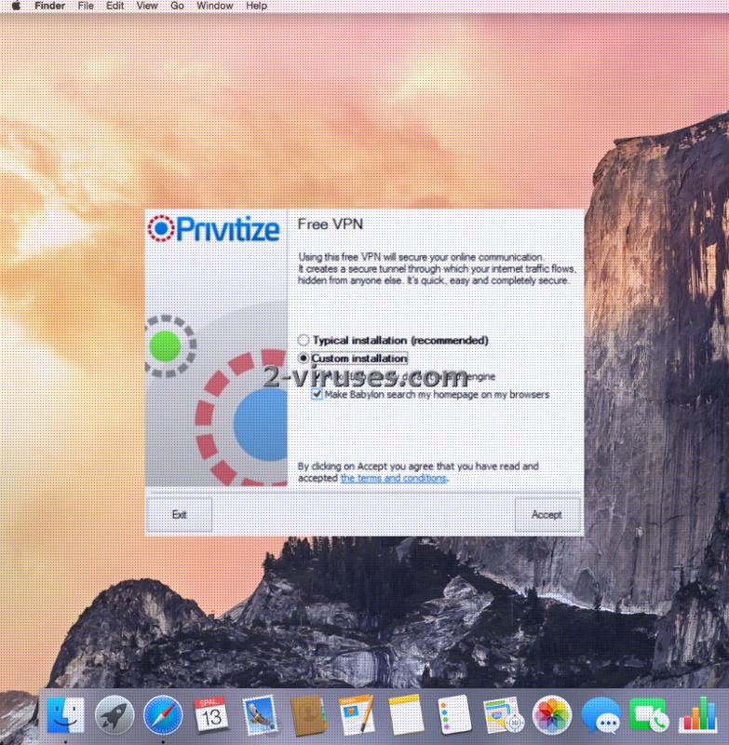The height and width of the screenshot is (745, 729).
Task: Select Typical installation (recommended) radio button
Action: point(304,340)
